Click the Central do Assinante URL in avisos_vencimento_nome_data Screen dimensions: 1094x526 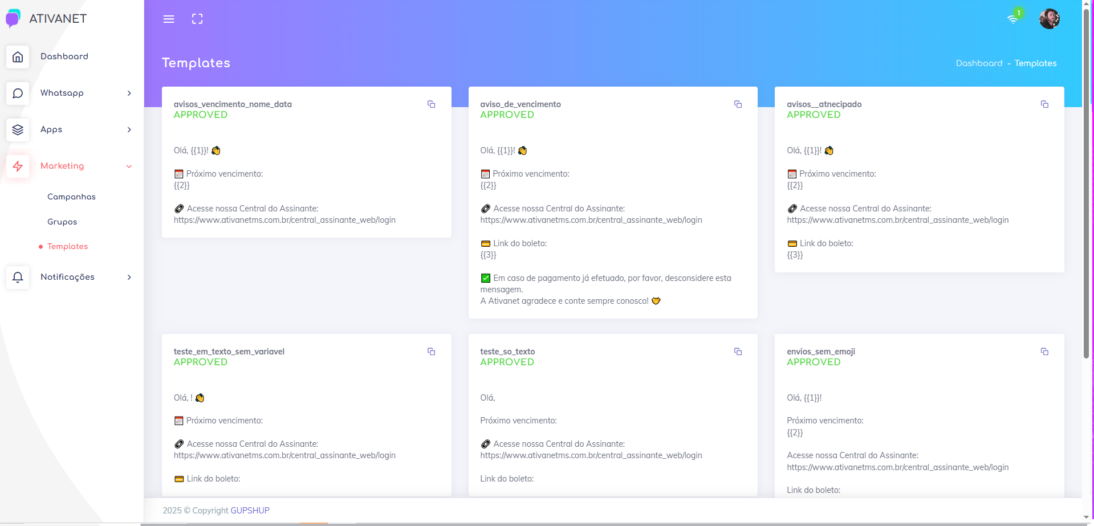[284, 220]
